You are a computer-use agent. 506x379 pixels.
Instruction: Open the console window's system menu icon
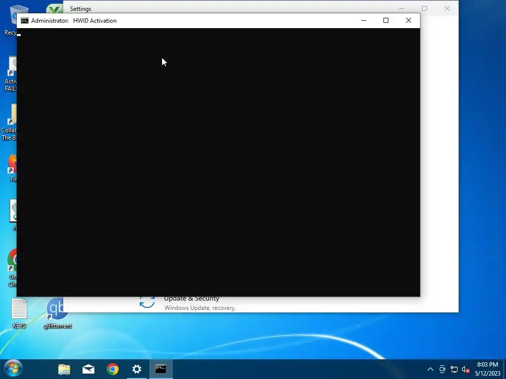25,21
